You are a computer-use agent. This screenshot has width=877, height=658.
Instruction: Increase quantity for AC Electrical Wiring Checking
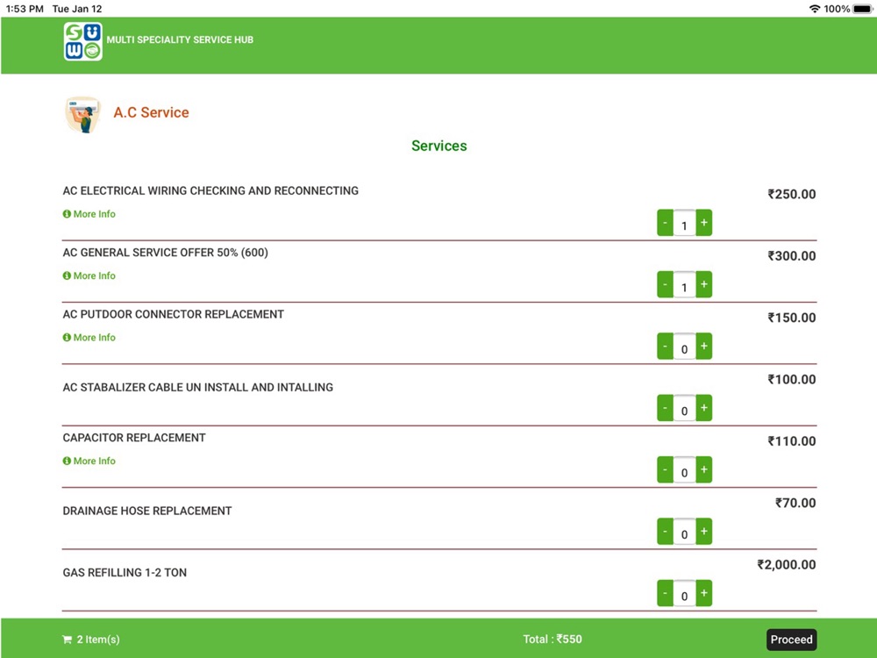[x=704, y=223]
